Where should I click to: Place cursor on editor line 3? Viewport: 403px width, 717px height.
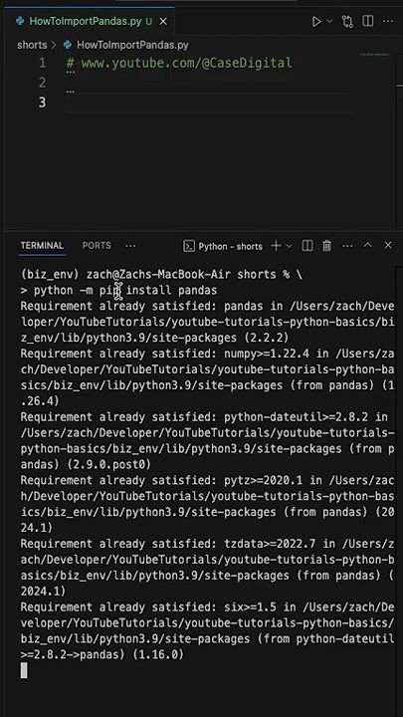(209, 103)
